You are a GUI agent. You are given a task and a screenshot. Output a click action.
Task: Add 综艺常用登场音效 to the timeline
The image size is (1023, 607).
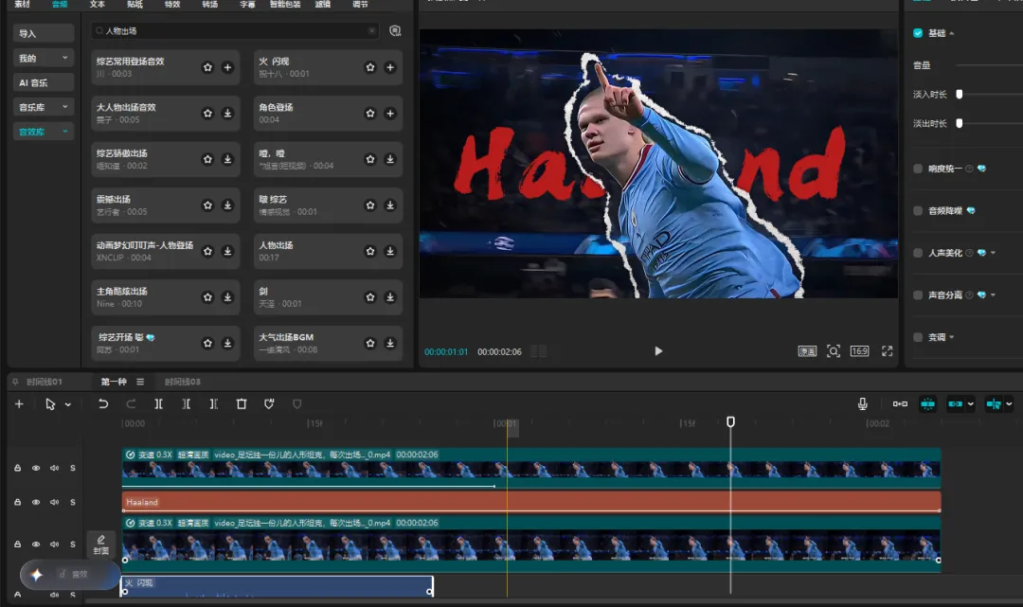pos(227,67)
